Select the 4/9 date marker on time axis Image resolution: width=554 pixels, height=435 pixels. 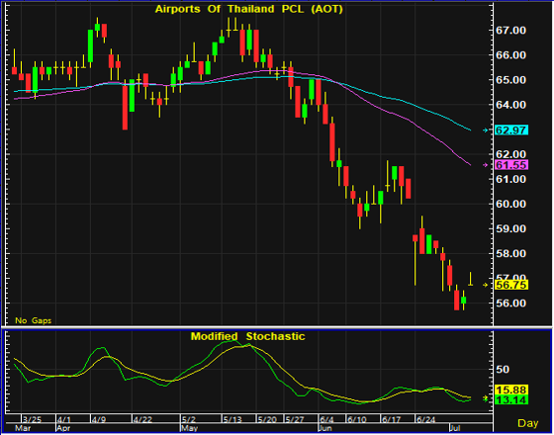tap(99, 420)
